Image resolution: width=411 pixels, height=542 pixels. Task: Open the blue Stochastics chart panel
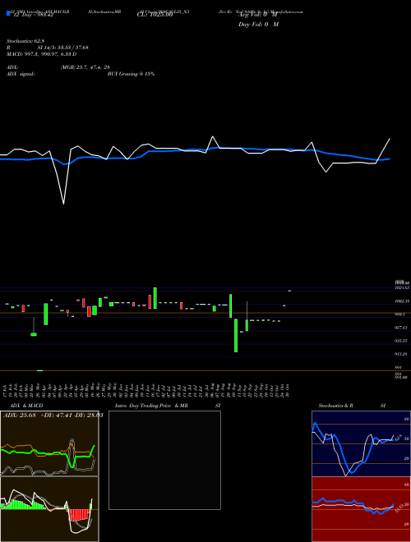point(361,443)
